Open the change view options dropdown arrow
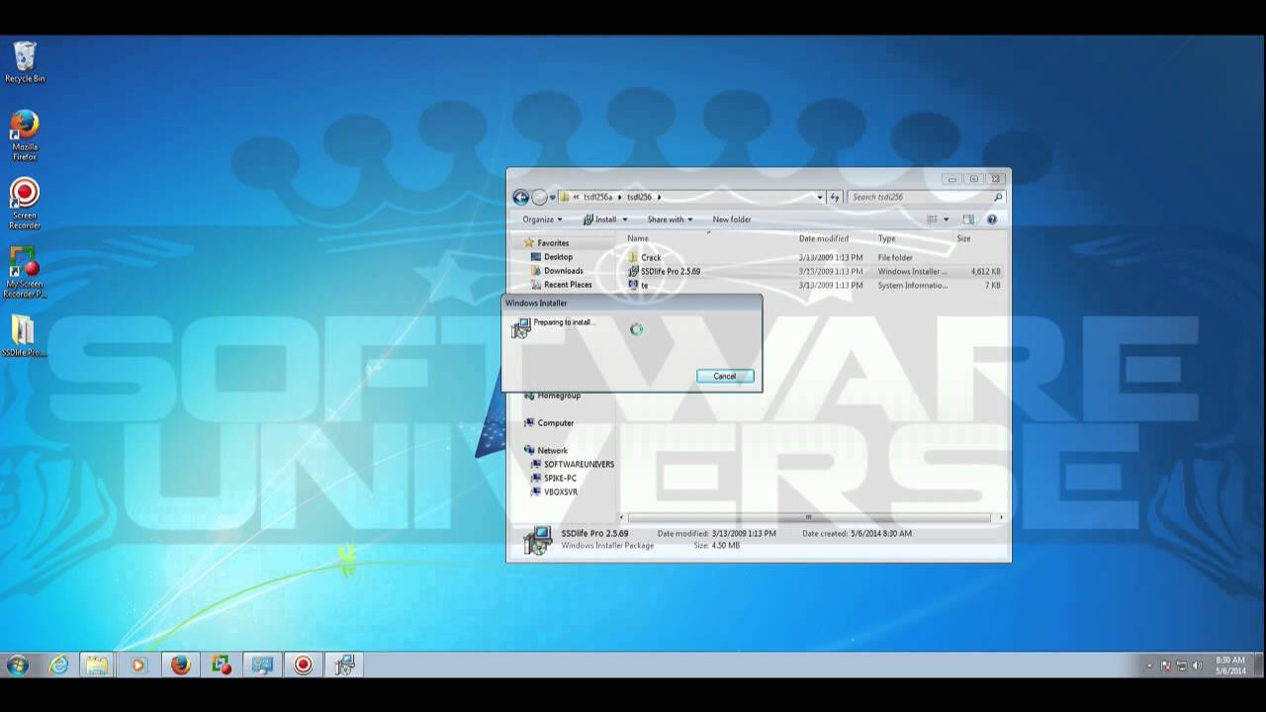 tap(946, 220)
